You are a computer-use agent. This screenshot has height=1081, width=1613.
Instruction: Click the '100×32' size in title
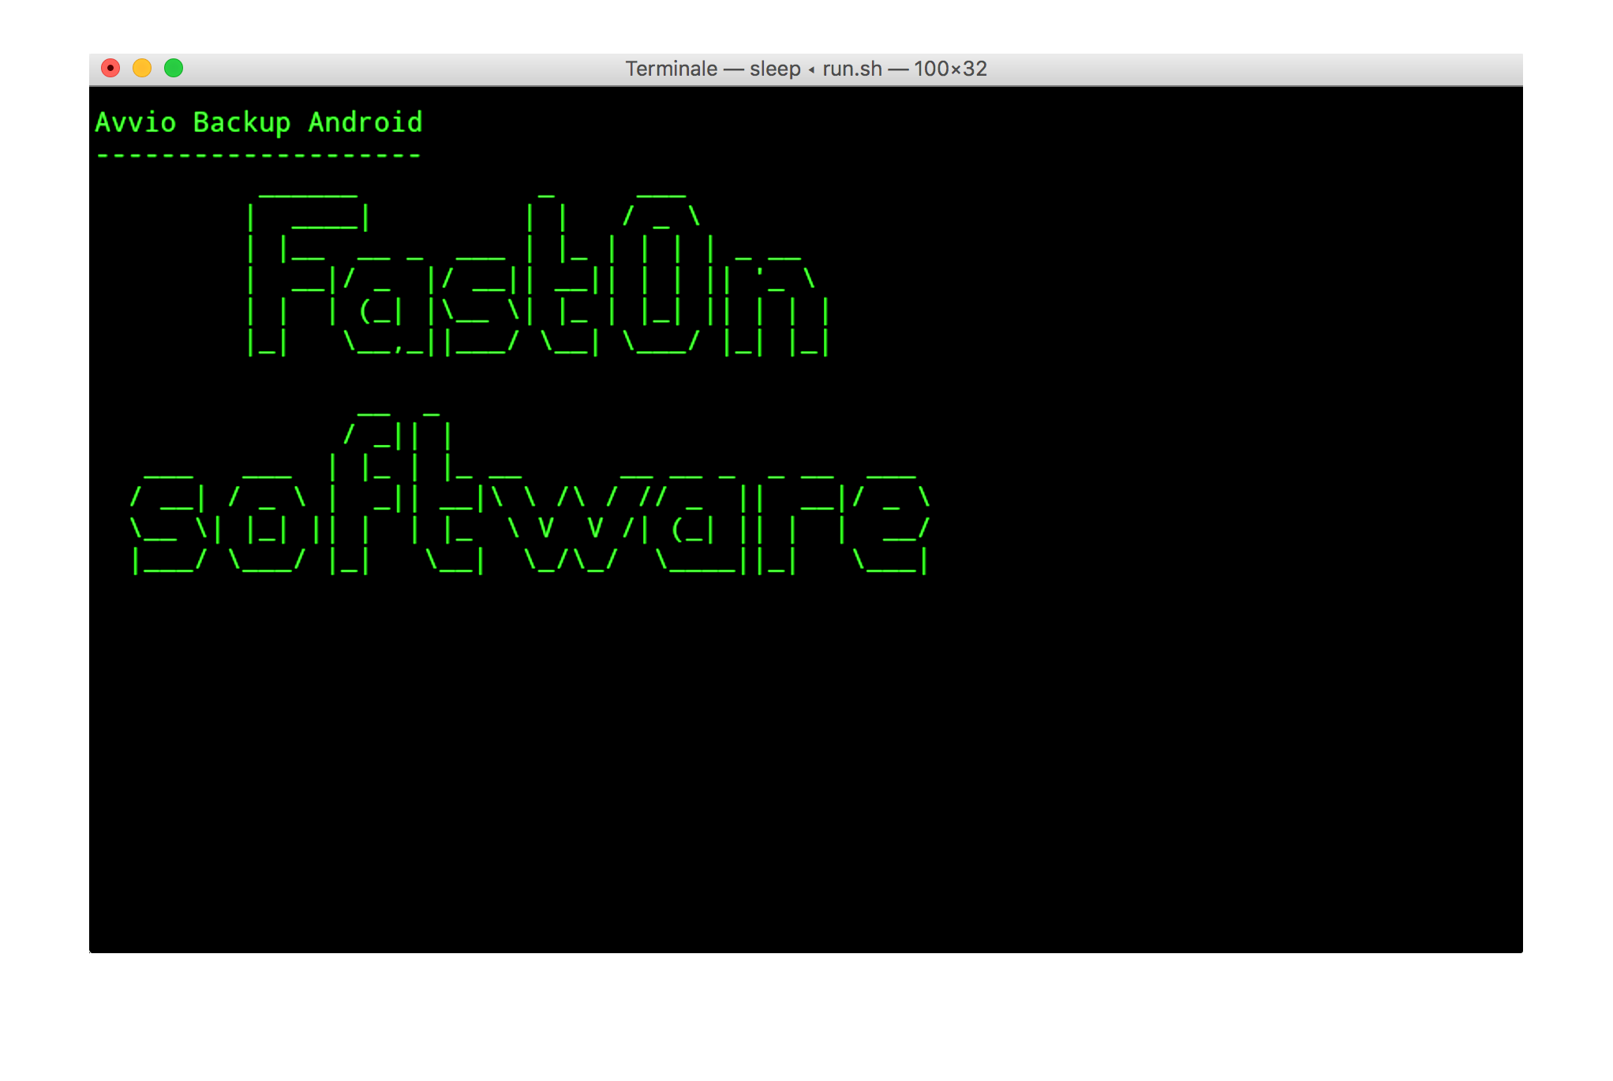coord(950,69)
